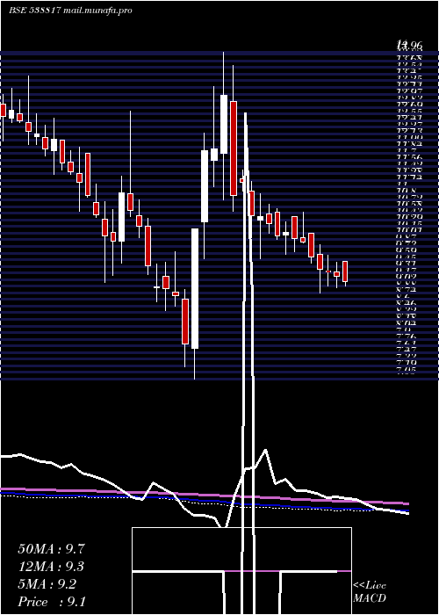
Task: Select the 50MA : 9.7 readout
Action: click(51, 549)
